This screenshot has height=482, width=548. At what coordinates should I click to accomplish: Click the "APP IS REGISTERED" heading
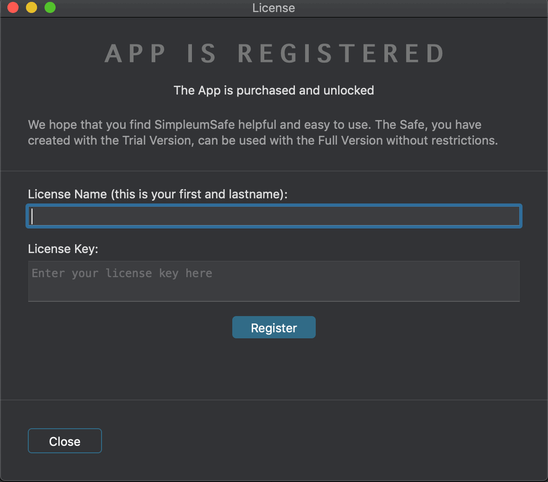[x=274, y=53]
